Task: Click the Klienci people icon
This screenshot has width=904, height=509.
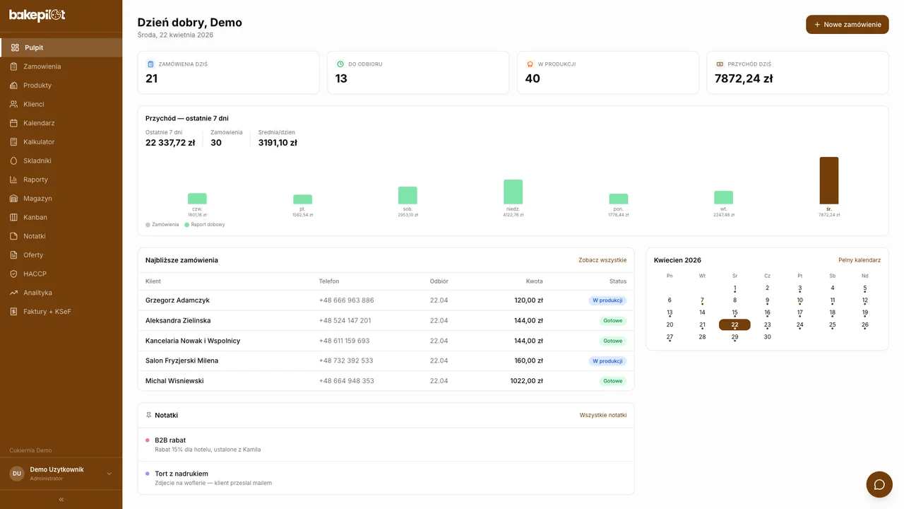Action: click(13, 104)
